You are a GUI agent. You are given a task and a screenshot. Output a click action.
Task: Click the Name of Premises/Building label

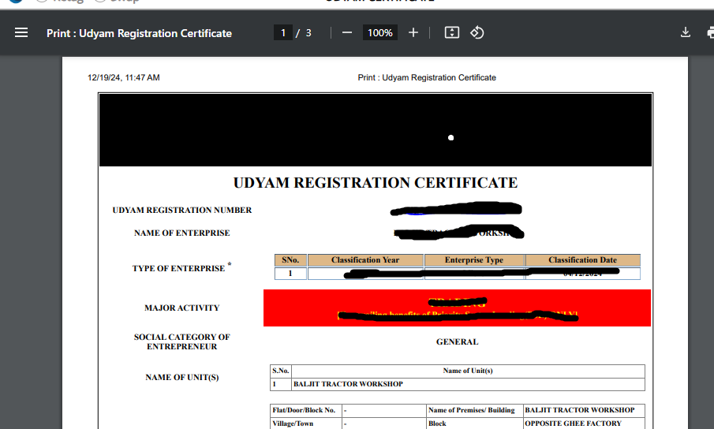pyautogui.click(x=471, y=410)
